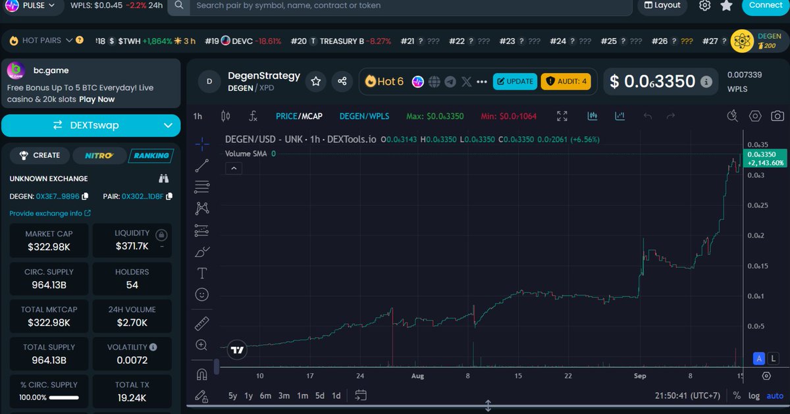Viewport: 790px width, 414px height.
Task: Toggle the trades bar chart display icon
Action: click(592, 116)
